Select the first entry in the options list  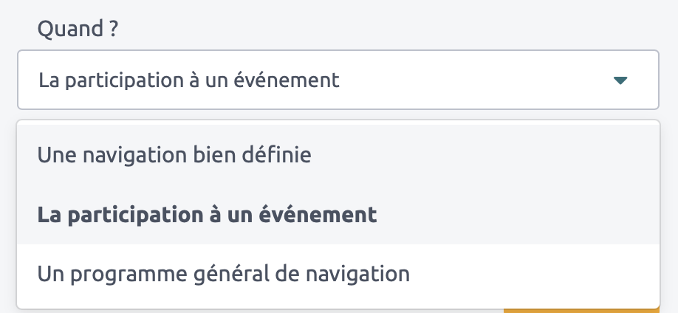point(174,155)
